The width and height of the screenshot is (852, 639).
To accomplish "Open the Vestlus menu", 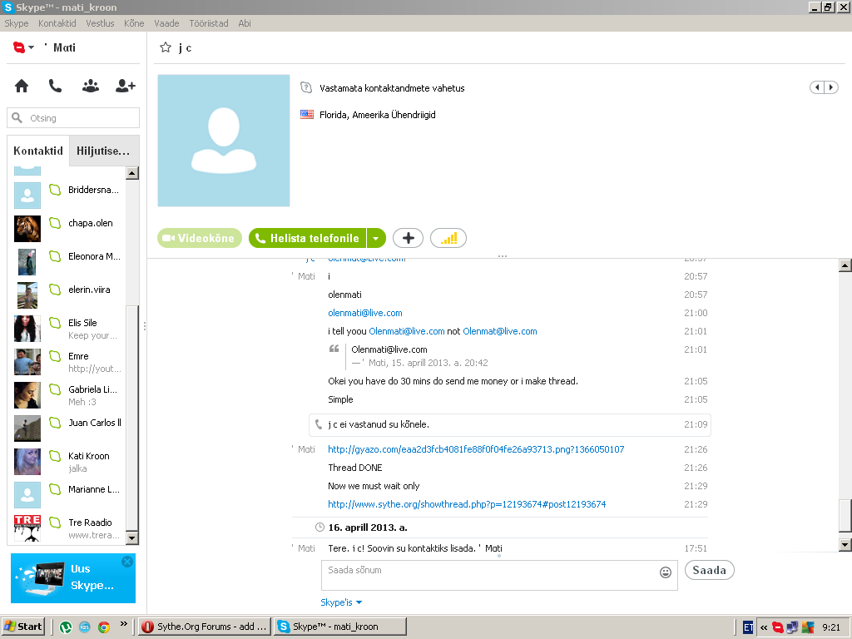I will 100,23.
